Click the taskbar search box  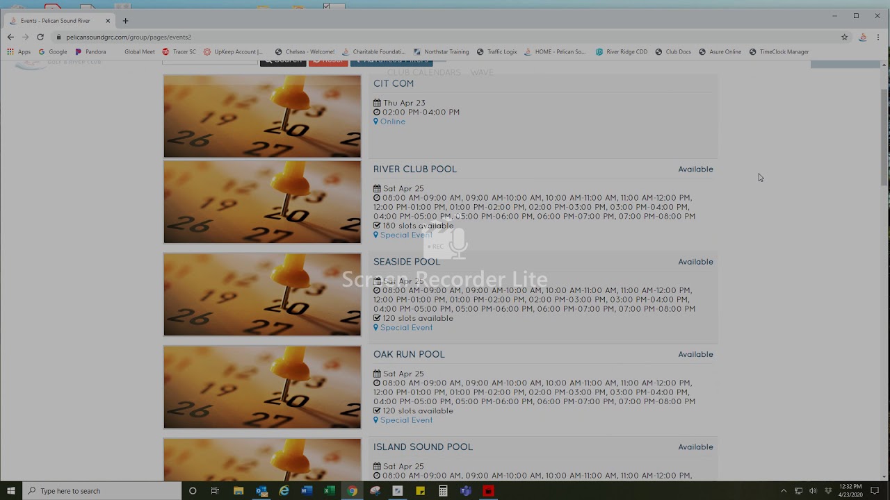[x=102, y=491]
